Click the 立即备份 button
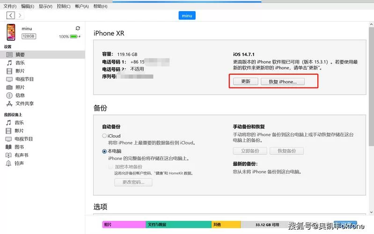Viewport: 374px width, 234px height. 250,151
